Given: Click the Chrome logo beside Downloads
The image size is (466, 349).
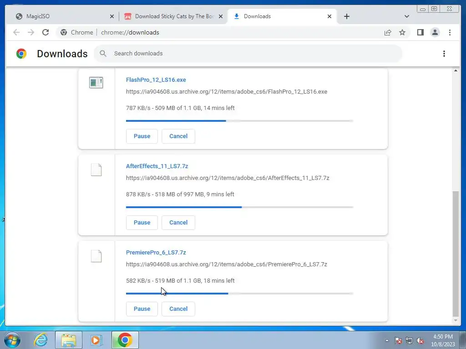Looking at the screenshot, I should (21, 54).
